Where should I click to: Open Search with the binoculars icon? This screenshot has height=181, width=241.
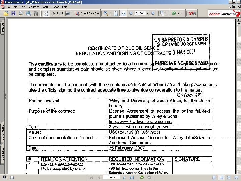click(36, 13)
